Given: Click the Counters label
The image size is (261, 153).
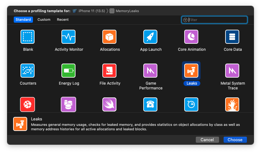Looking at the screenshot, I should (x=28, y=83).
